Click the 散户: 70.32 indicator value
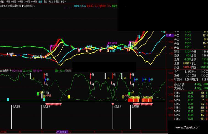This screenshot has width=208, height=134. pyautogui.click(x=60, y=71)
